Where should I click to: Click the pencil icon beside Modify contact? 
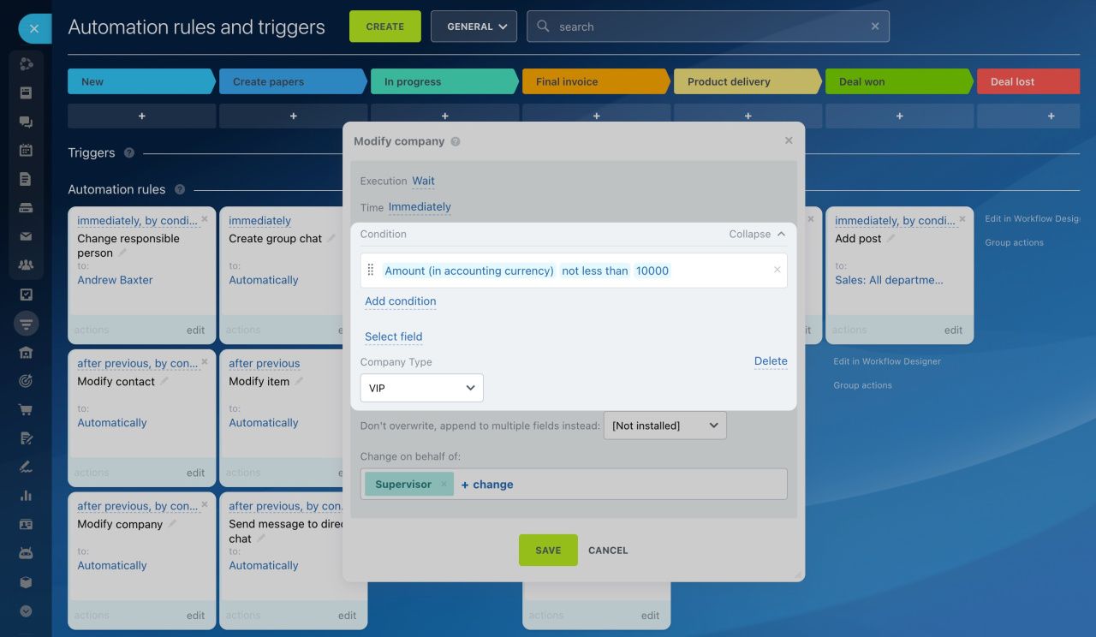coord(164,382)
